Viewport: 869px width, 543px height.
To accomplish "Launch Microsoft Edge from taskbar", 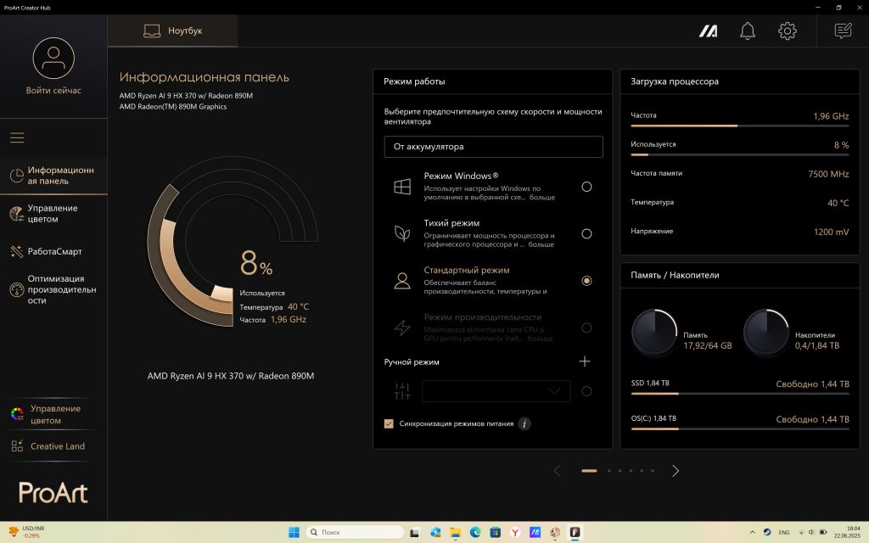I will tap(475, 533).
